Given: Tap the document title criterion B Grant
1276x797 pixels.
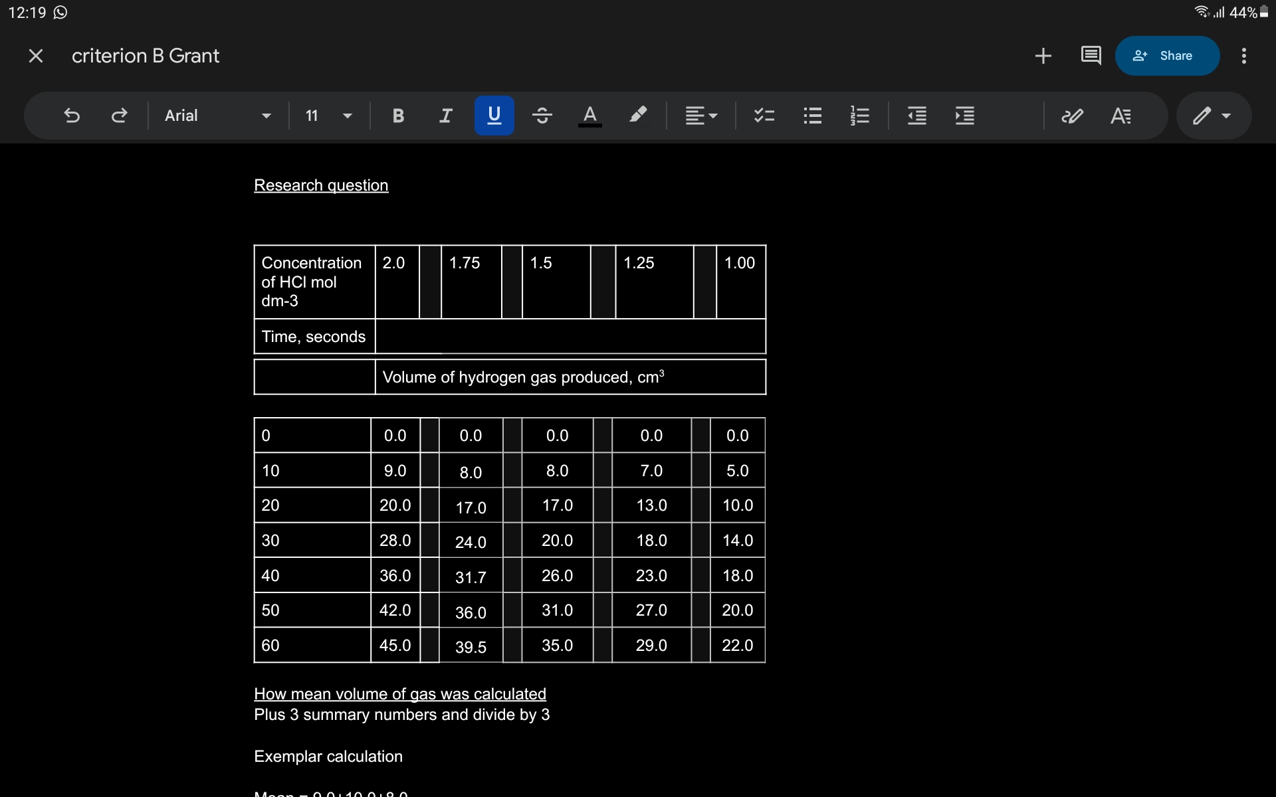Looking at the screenshot, I should click(146, 56).
